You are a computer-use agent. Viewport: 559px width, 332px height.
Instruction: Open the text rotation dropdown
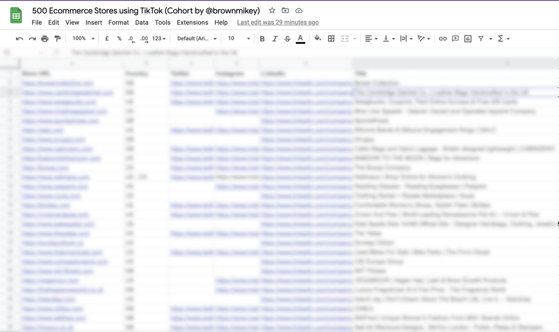423,39
